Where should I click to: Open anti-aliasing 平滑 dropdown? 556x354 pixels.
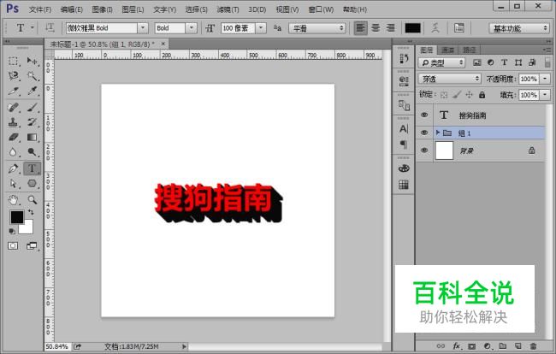click(x=317, y=28)
